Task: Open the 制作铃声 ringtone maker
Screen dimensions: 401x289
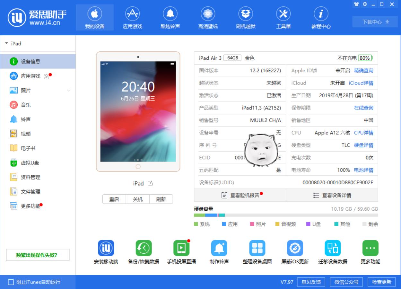Action: coord(220,250)
